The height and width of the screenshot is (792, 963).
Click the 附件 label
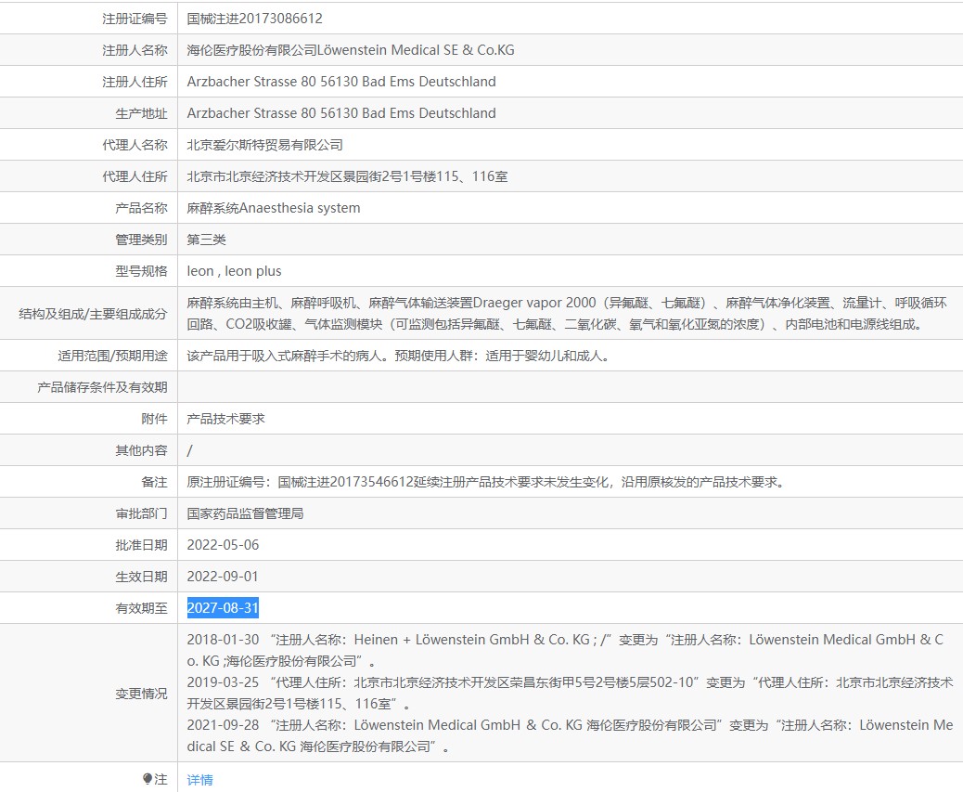tap(154, 419)
